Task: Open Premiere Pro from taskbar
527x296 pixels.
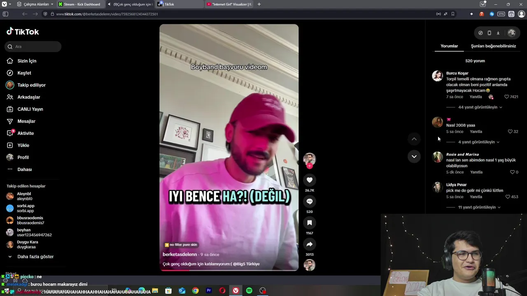Action: [209, 291]
